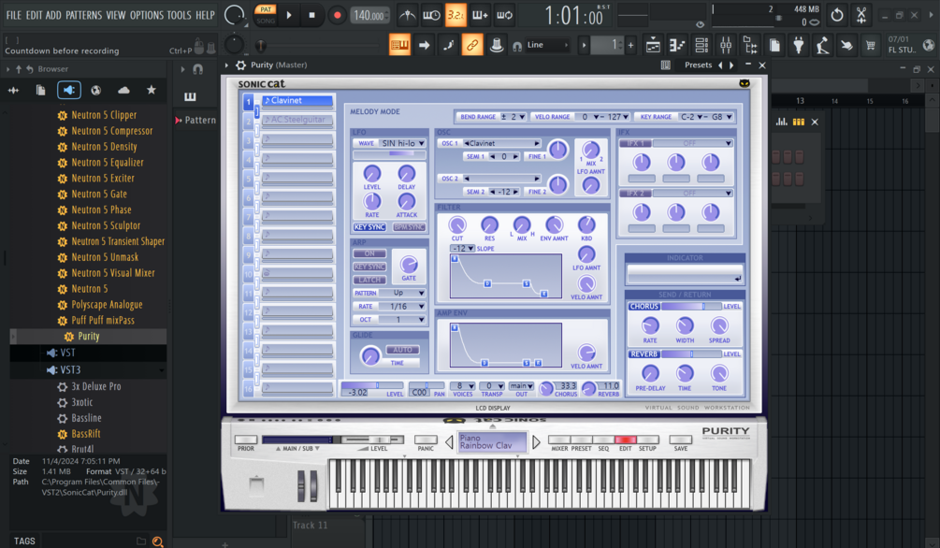The width and height of the screenshot is (940, 548).
Task: Select browser globe online icon
Action: coord(96,90)
